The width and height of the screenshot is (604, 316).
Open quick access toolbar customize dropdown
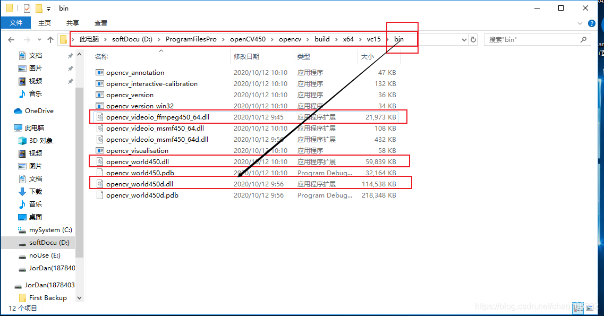click(x=48, y=8)
